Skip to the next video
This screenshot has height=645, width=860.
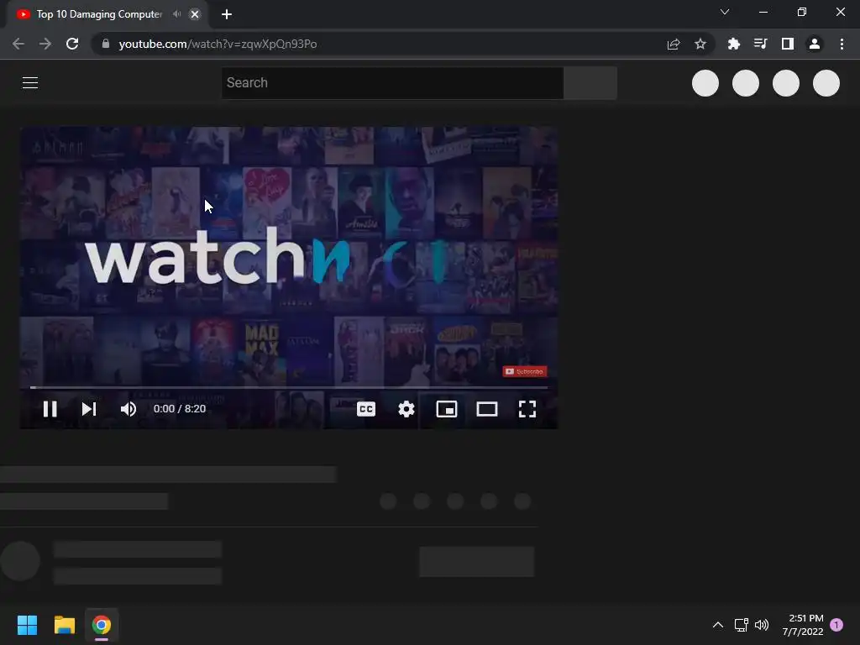pos(89,409)
